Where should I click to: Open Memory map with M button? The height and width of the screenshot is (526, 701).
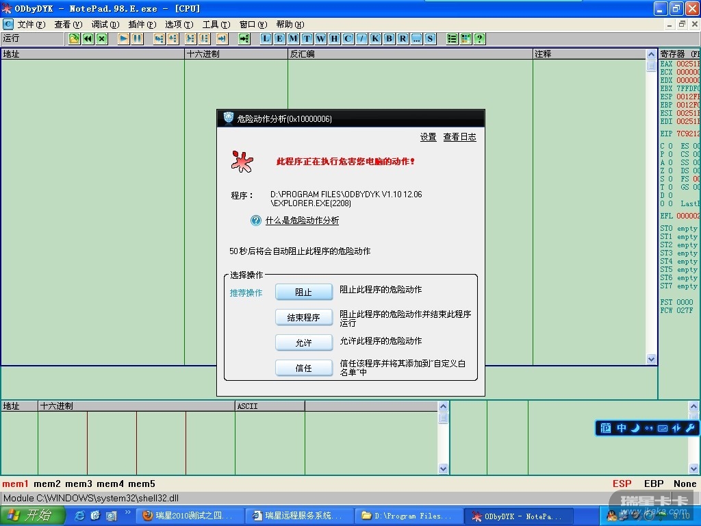(x=293, y=39)
